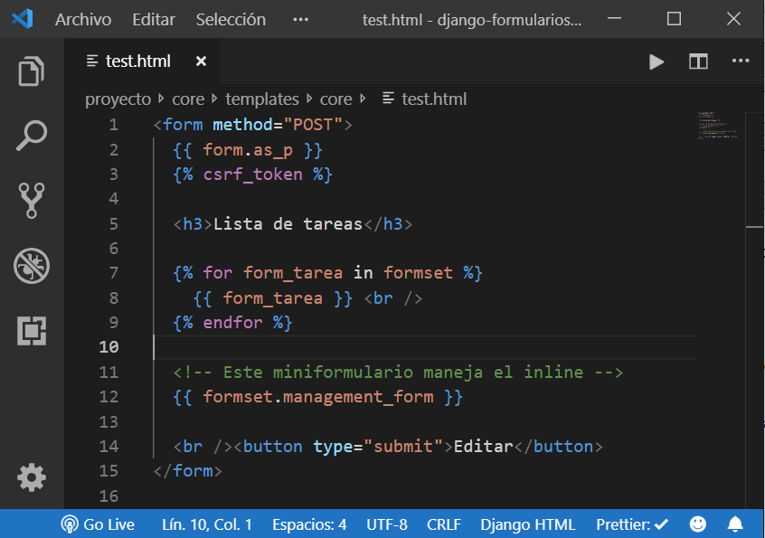Click line number 12 in the gutter
The width and height of the screenshot is (765, 538).
[109, 397]
